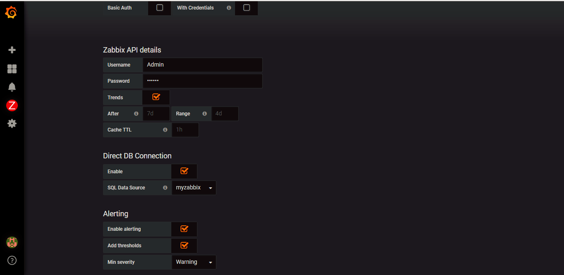Click the Username label
The image size is (564, 275).
(119, 65)
